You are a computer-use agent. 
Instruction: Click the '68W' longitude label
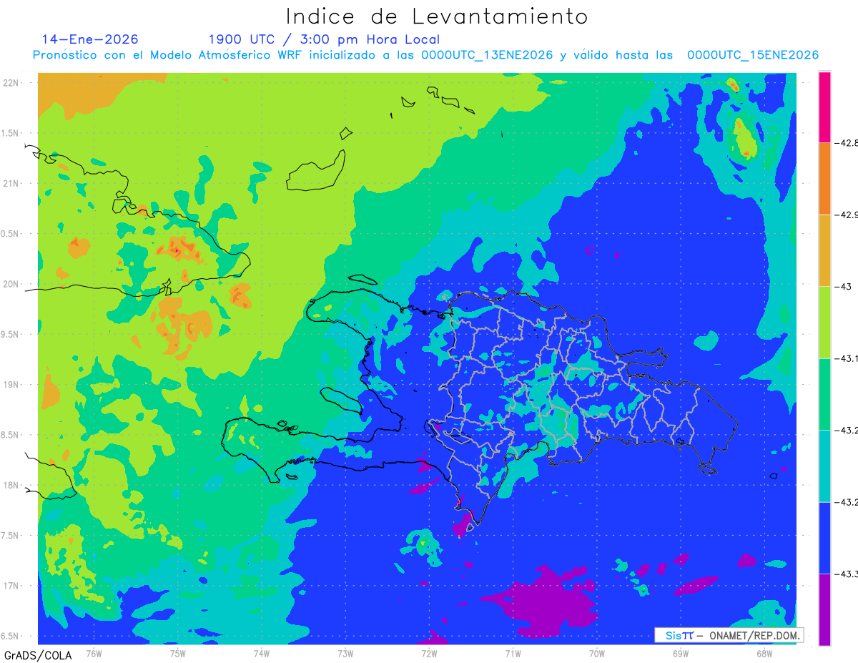point(764,653)
